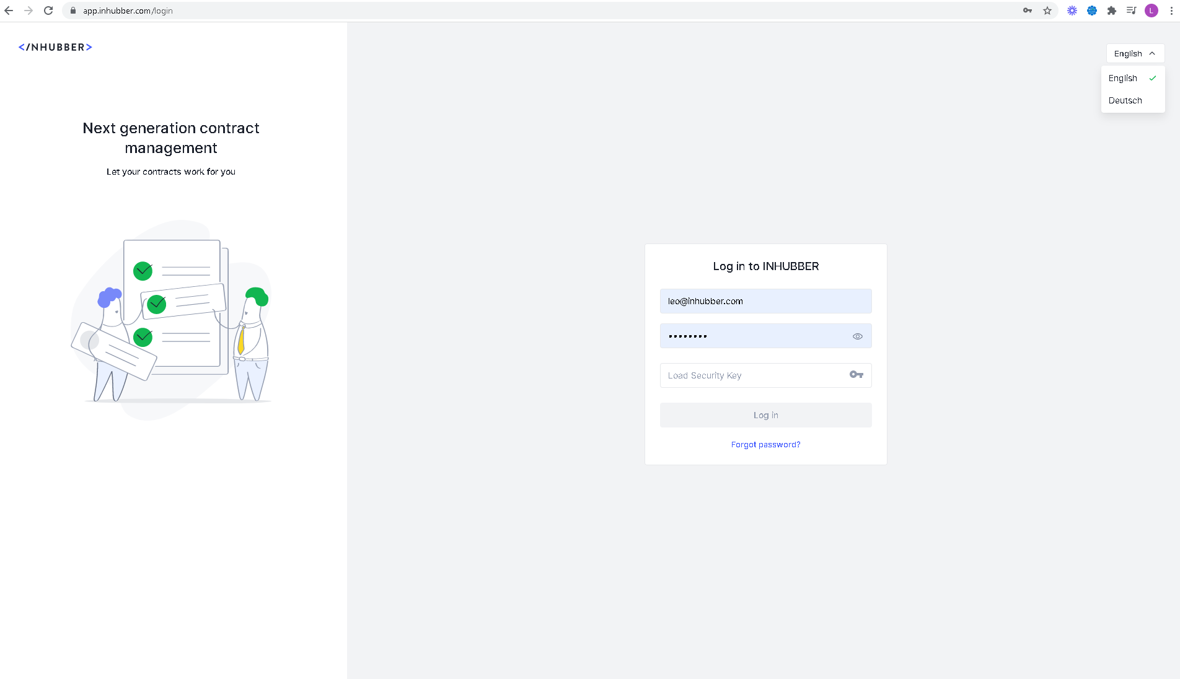The image size is (1180, 679).
Task: Open the Extensions puzzle icon
Action: (1112, 11)
